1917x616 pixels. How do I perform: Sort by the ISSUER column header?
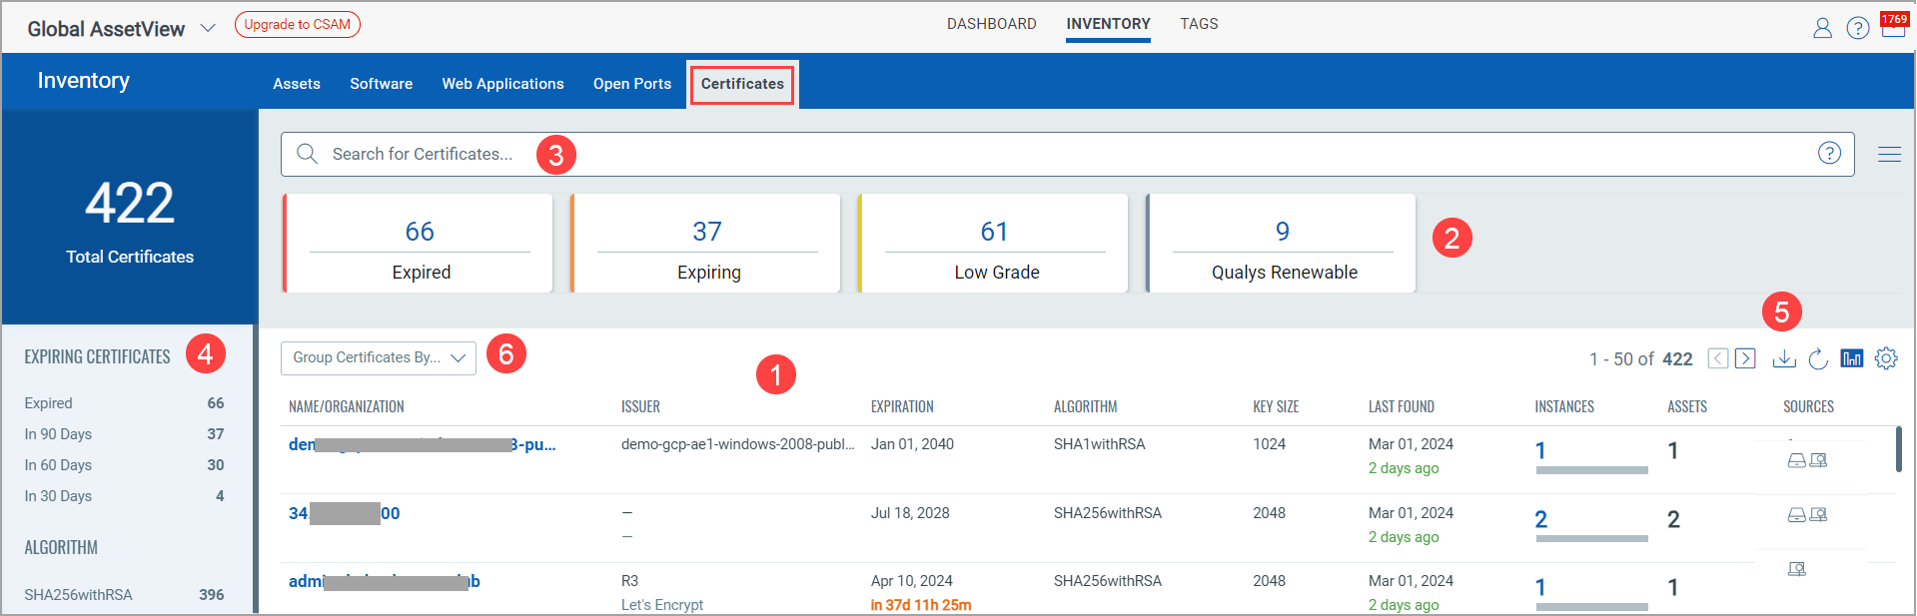[640, 406]
